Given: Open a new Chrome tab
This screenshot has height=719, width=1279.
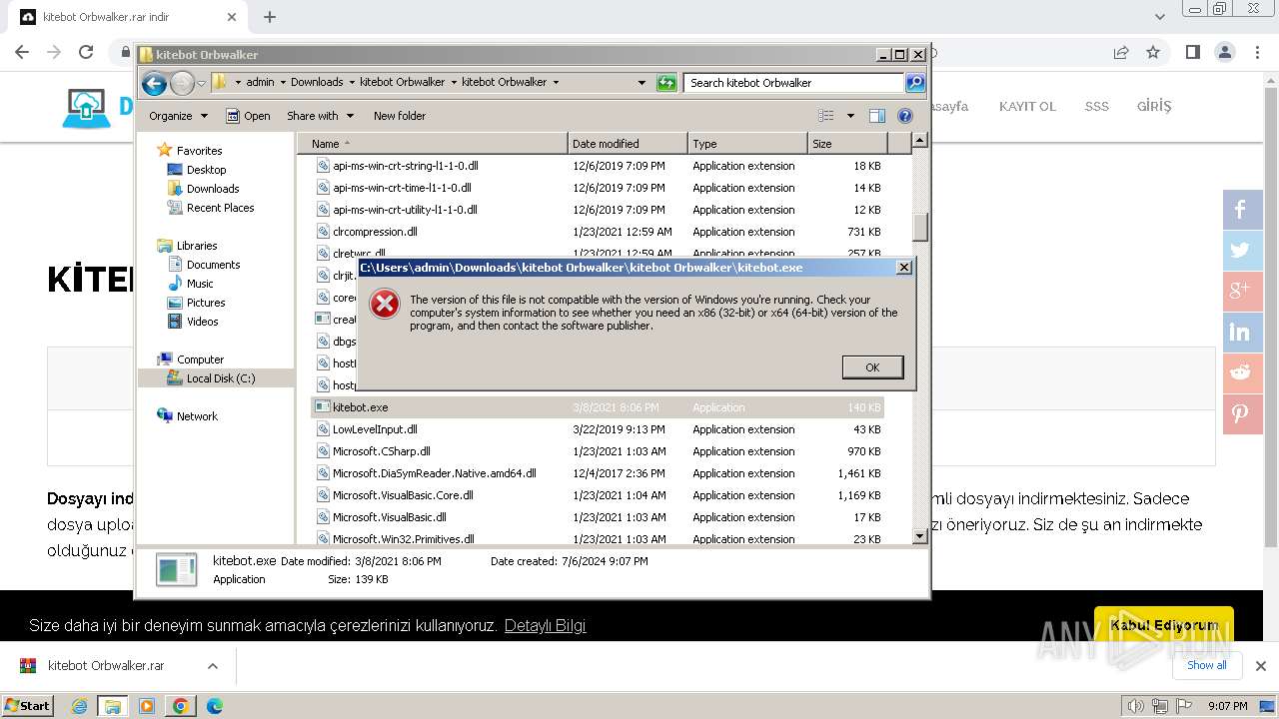Looking at the screenshot, I should pos(269,17).
